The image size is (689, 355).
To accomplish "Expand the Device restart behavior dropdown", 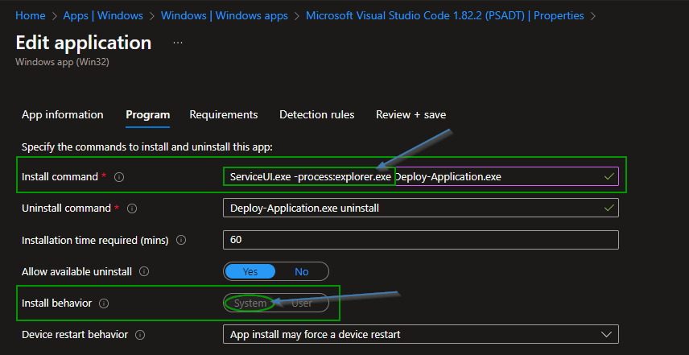I will (420, 334).
